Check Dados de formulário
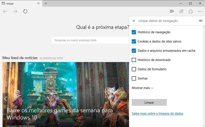The height and width of the screenshot is (127, 205). [x=134, y=69]
